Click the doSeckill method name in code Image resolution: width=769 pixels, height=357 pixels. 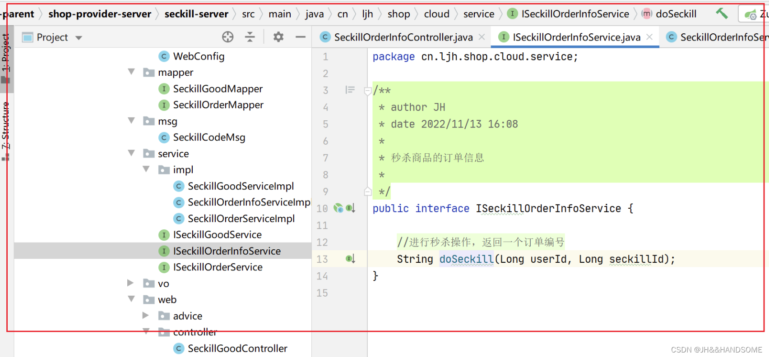point(467,259)
